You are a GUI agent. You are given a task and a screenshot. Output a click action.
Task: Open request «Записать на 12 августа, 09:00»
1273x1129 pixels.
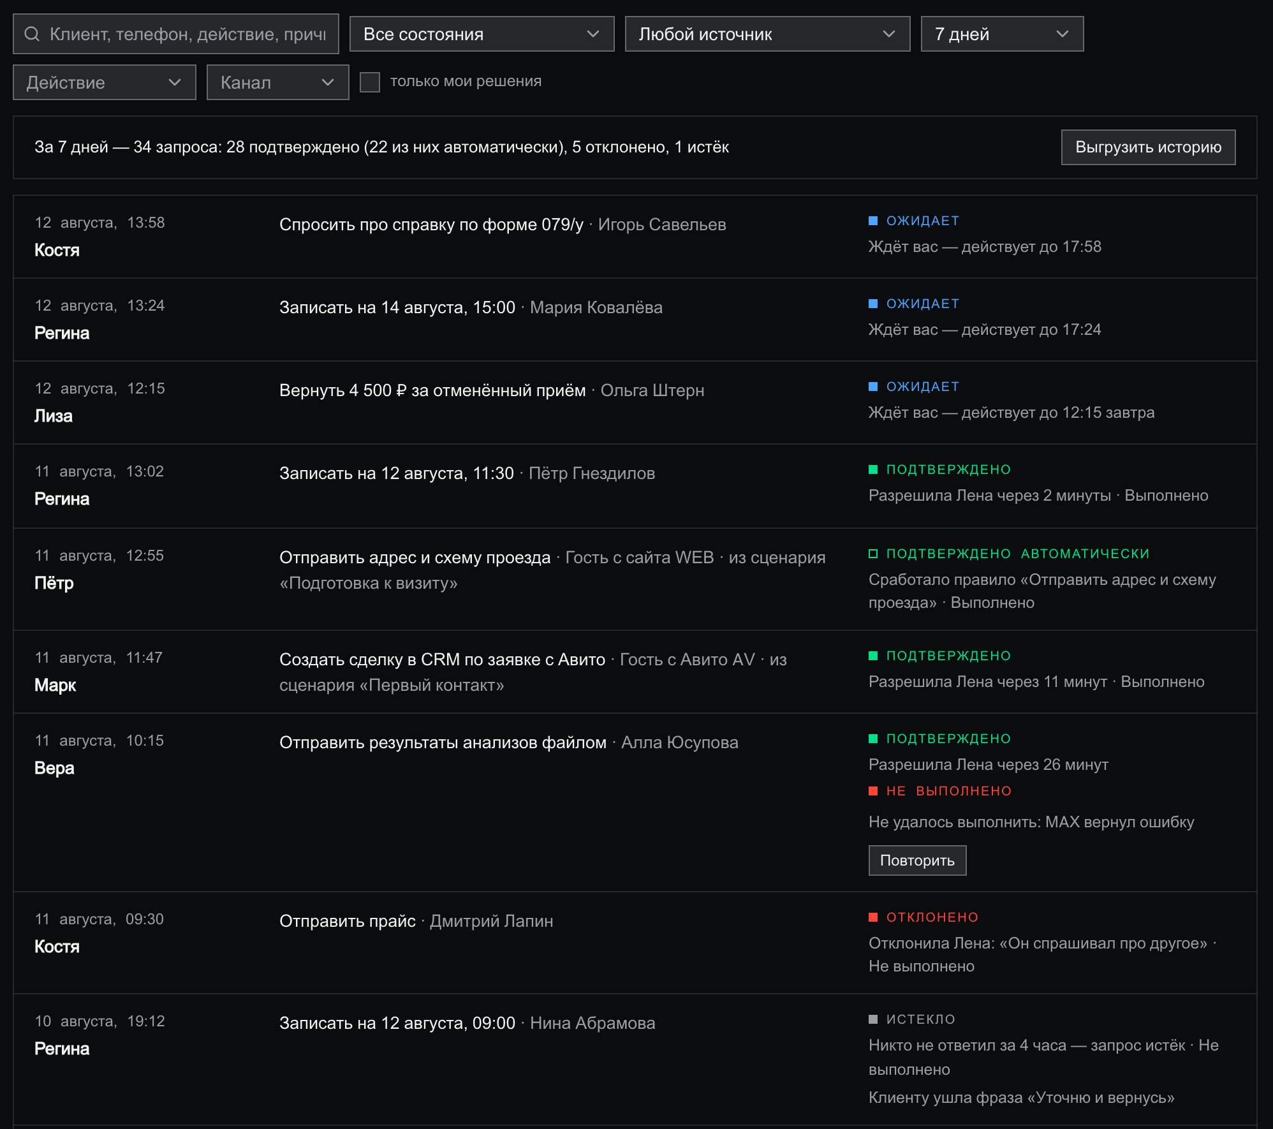397,1023
